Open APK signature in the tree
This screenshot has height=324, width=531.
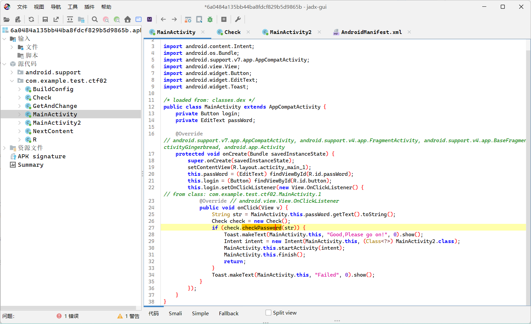tap(42, 156)
